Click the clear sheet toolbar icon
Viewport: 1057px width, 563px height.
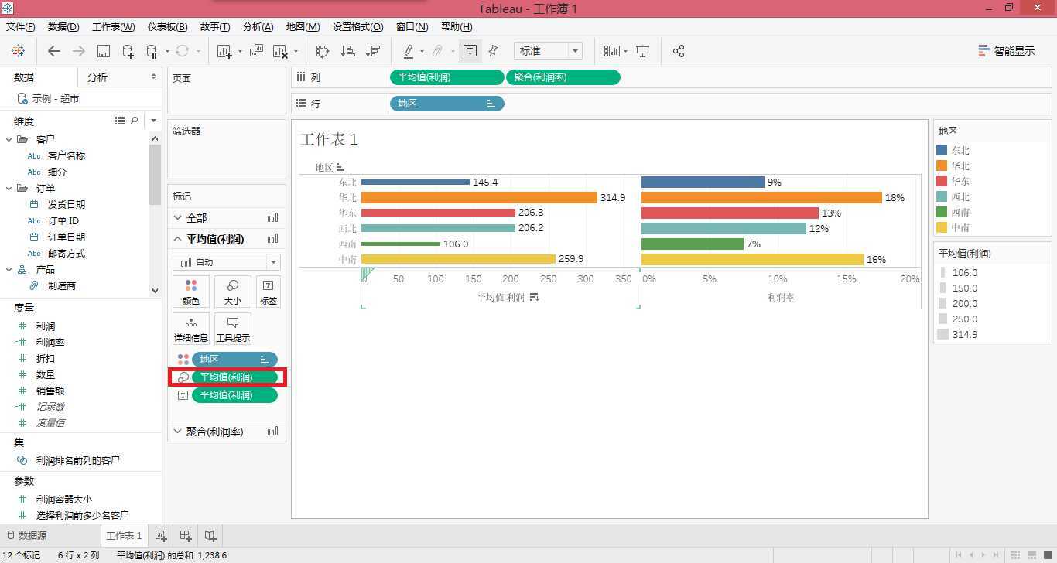280,51
